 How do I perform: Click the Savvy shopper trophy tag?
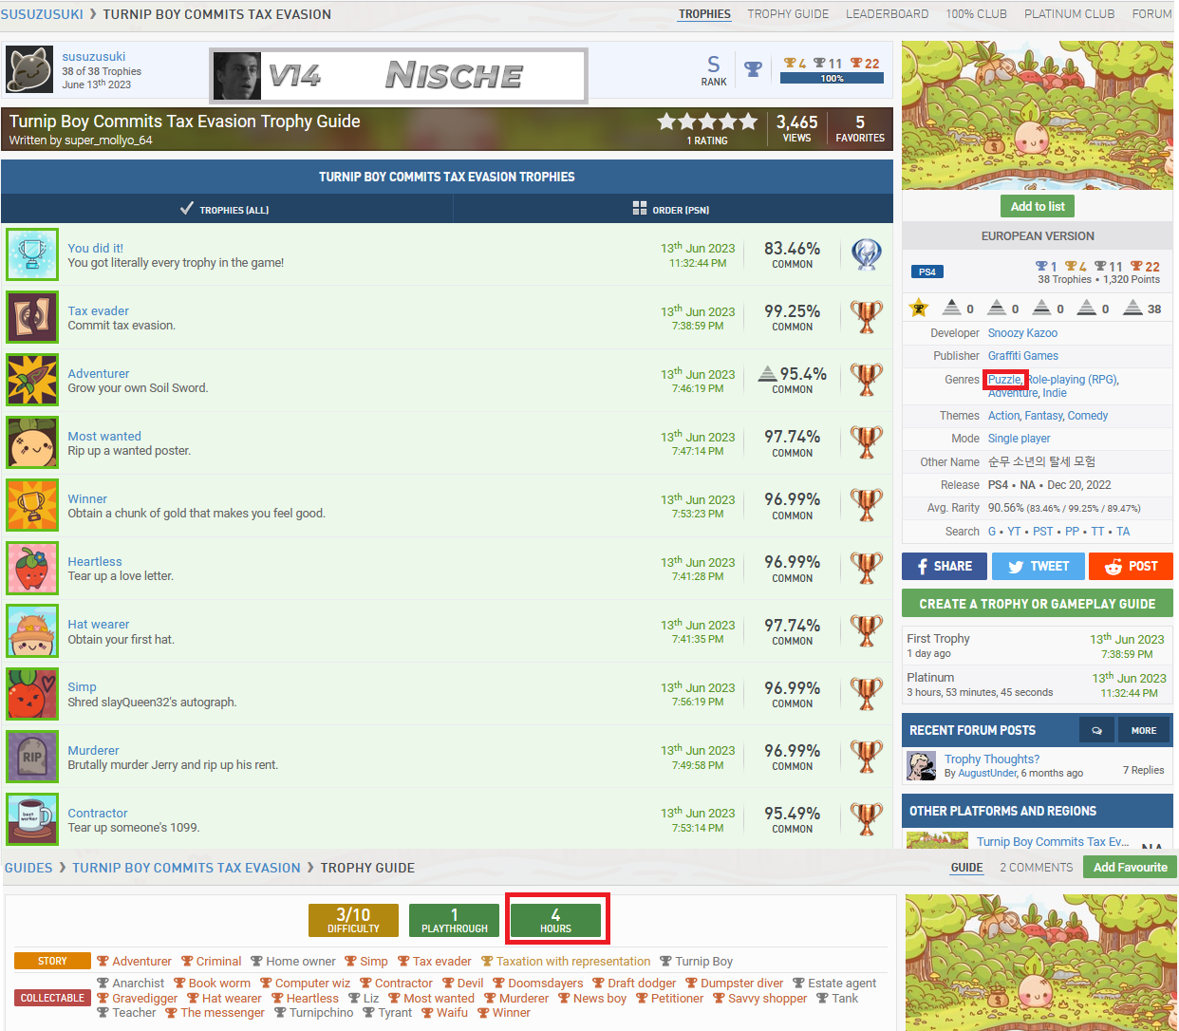(x=760, y=999)
